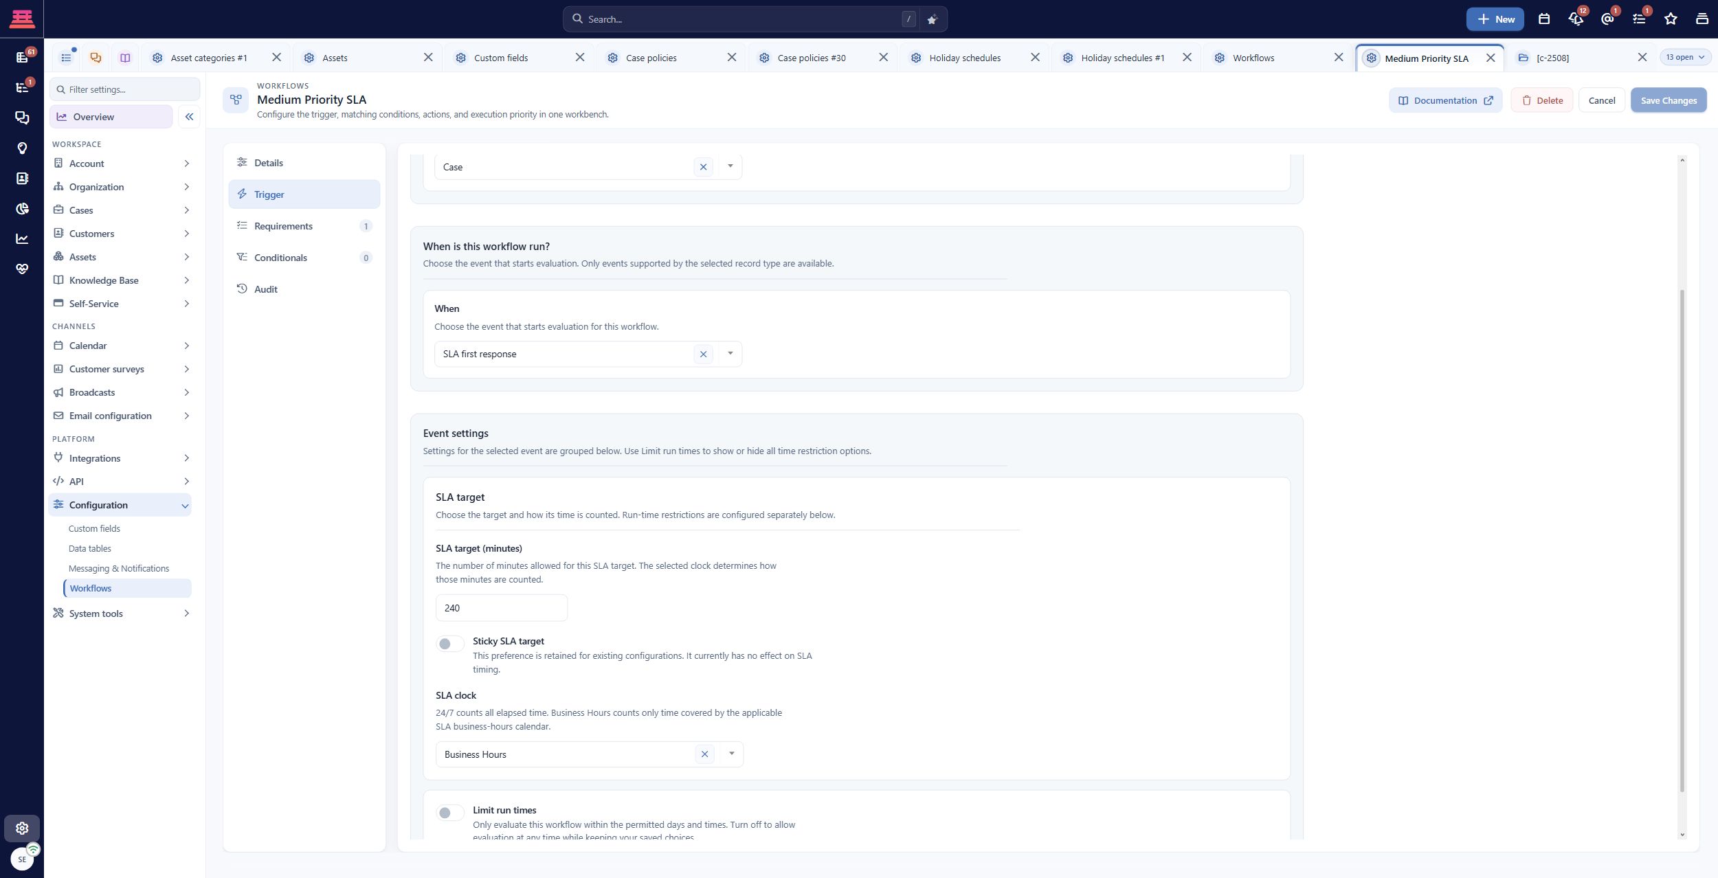Collapse the Configuration section

click(x=120, y=505)
